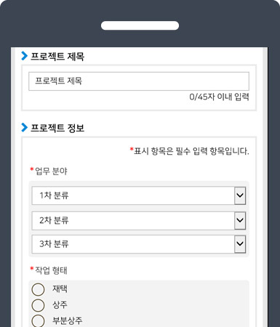Viewport: 280px width, 327px height.
Task: Open the 1차 분류 dropdown
Action: 139,195
